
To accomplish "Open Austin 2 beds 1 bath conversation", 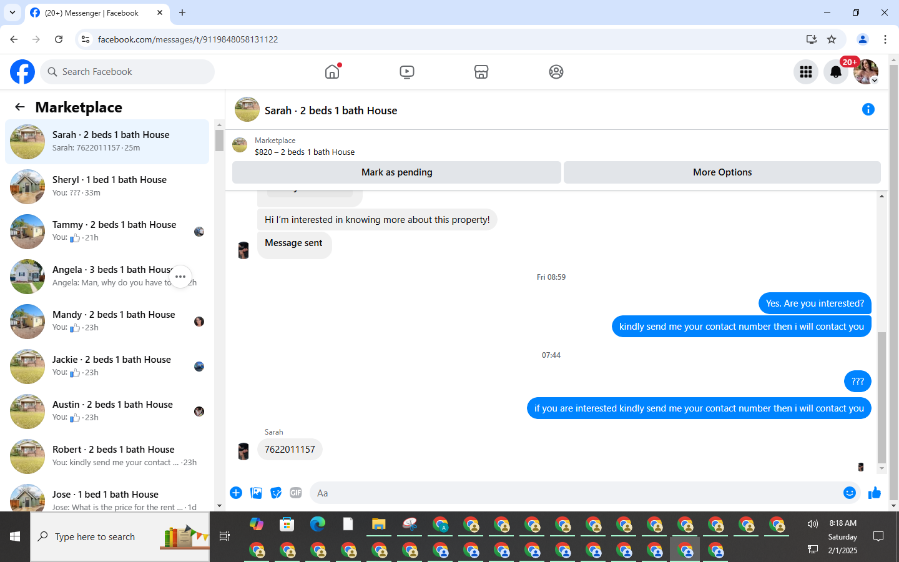I will (107, 412).
